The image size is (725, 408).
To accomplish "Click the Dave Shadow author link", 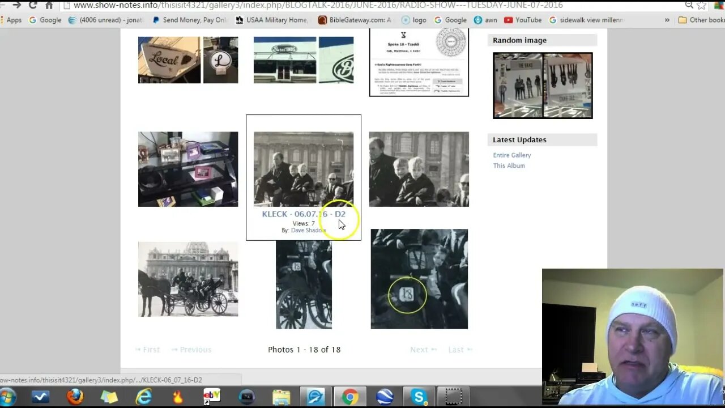I will point(308,231).
